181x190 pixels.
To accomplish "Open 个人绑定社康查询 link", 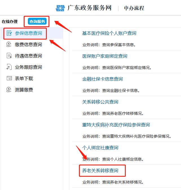I will coord(100,148).
